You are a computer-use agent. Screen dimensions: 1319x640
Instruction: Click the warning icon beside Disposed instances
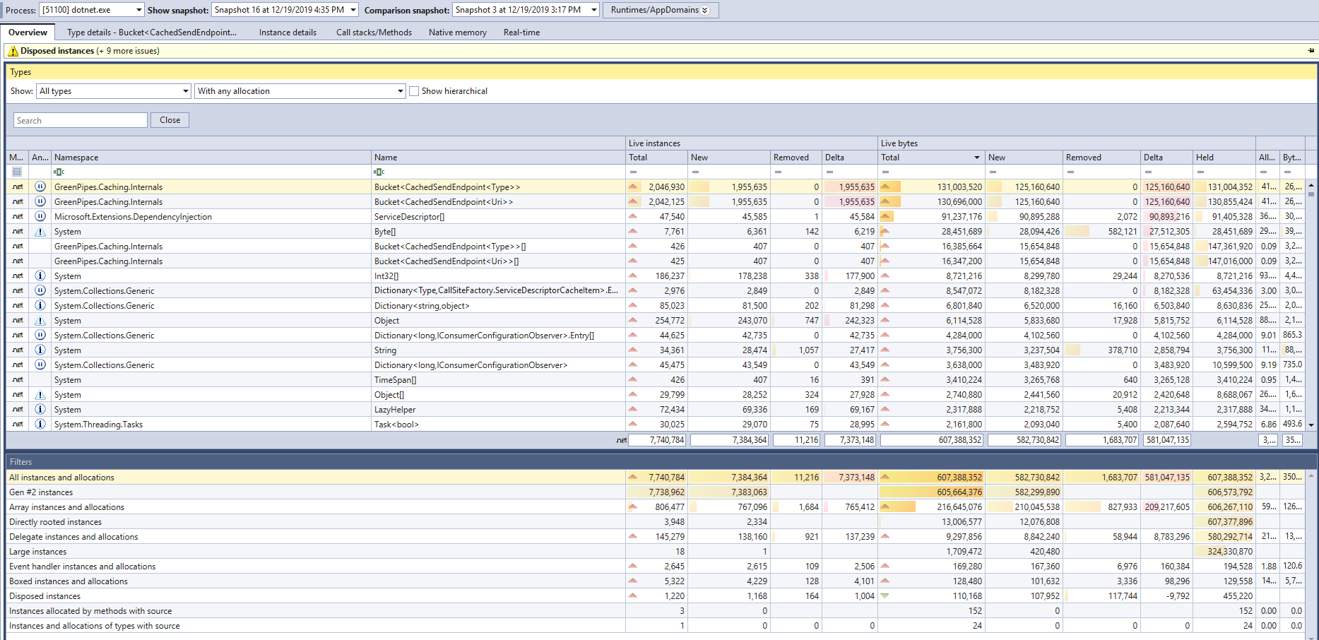(x=13, y=51)
